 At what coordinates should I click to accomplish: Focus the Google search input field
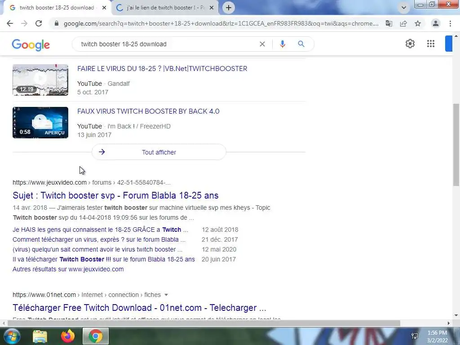(167, 44)
